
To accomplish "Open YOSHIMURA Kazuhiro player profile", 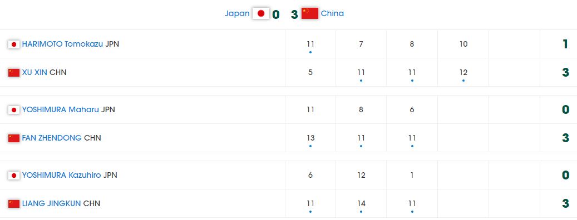I will point(61,175).
